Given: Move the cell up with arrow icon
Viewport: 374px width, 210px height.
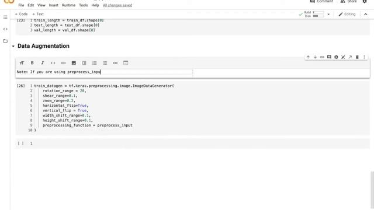Looking at the screenshot, I should [308, 57].
